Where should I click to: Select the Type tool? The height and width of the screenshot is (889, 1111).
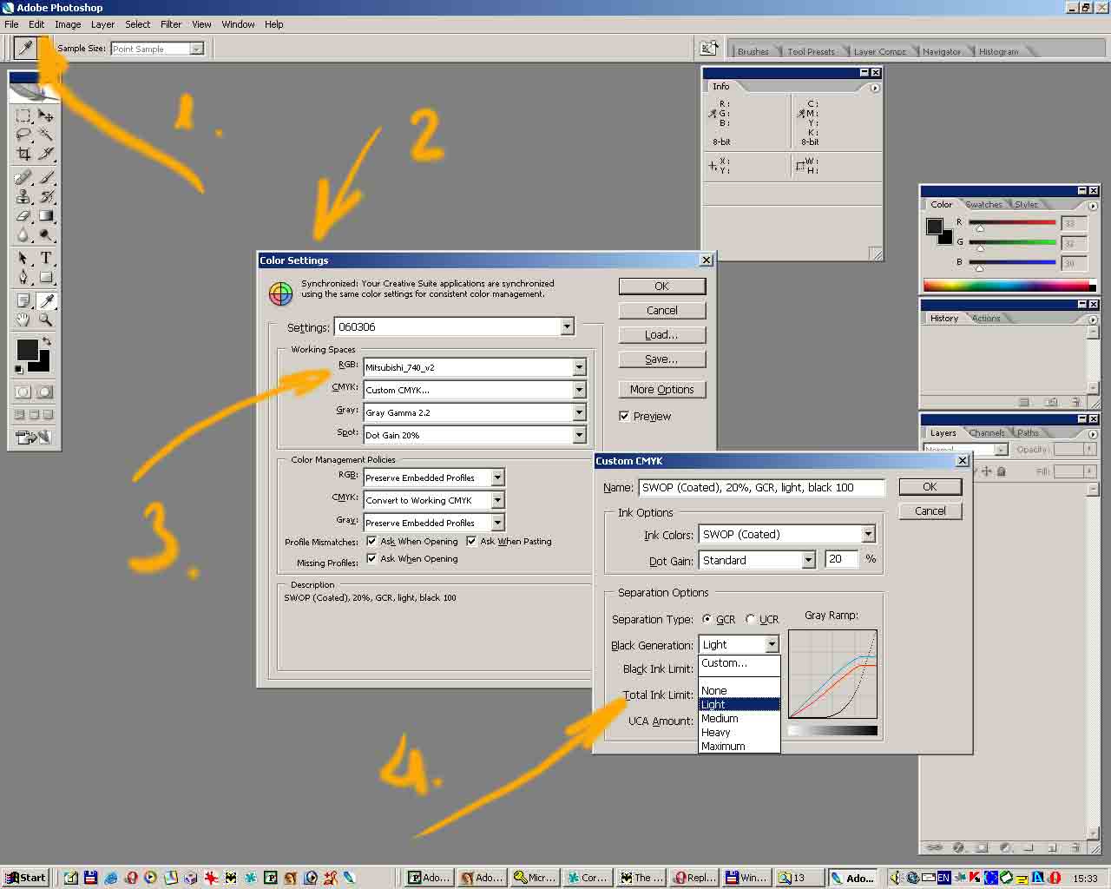[45, 259]
